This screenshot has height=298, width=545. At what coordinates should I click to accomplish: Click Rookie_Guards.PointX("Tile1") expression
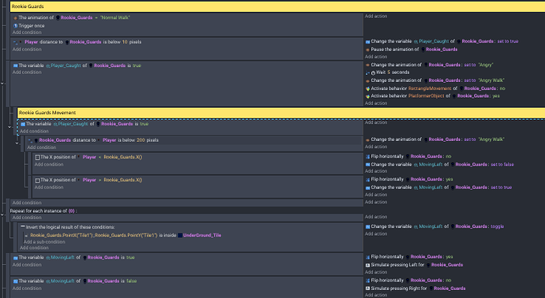62,235
